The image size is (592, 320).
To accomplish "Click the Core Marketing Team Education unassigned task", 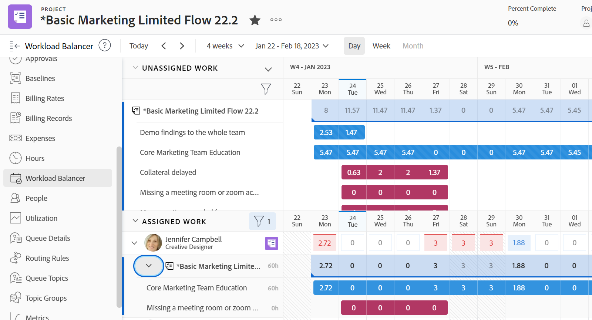I will (190, 152).
